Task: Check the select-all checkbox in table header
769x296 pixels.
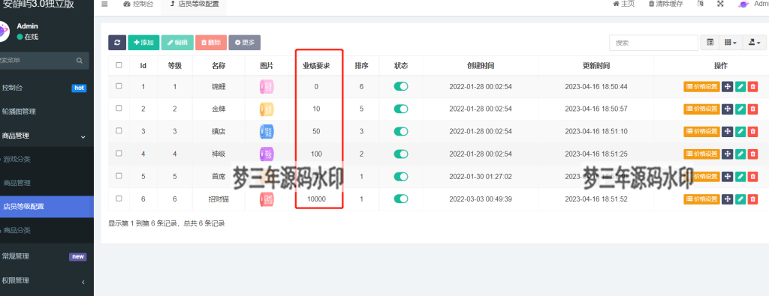Action: click(119, 65)
